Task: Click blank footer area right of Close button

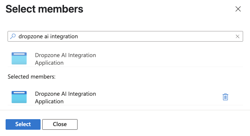Action: (x=165, y=124)
